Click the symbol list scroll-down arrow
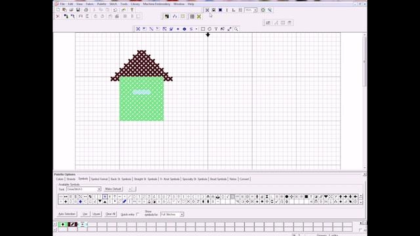 (361, 203)
